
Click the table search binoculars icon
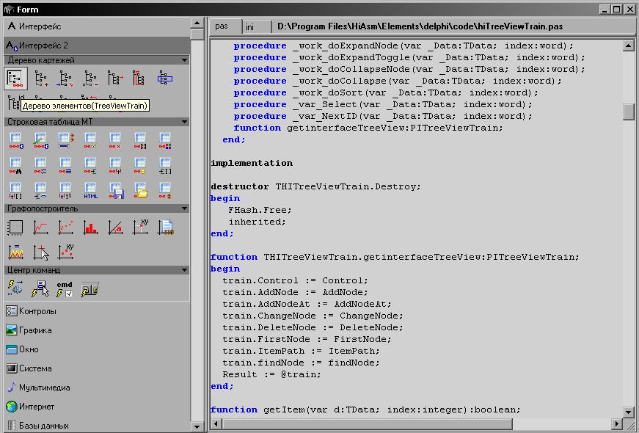16,164
